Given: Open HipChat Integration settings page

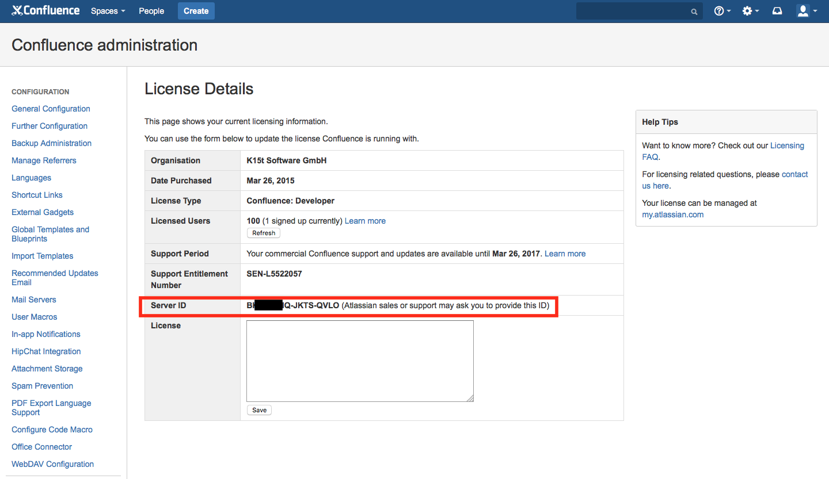Looking at the screenshot, I should click(x=46, y=351).
